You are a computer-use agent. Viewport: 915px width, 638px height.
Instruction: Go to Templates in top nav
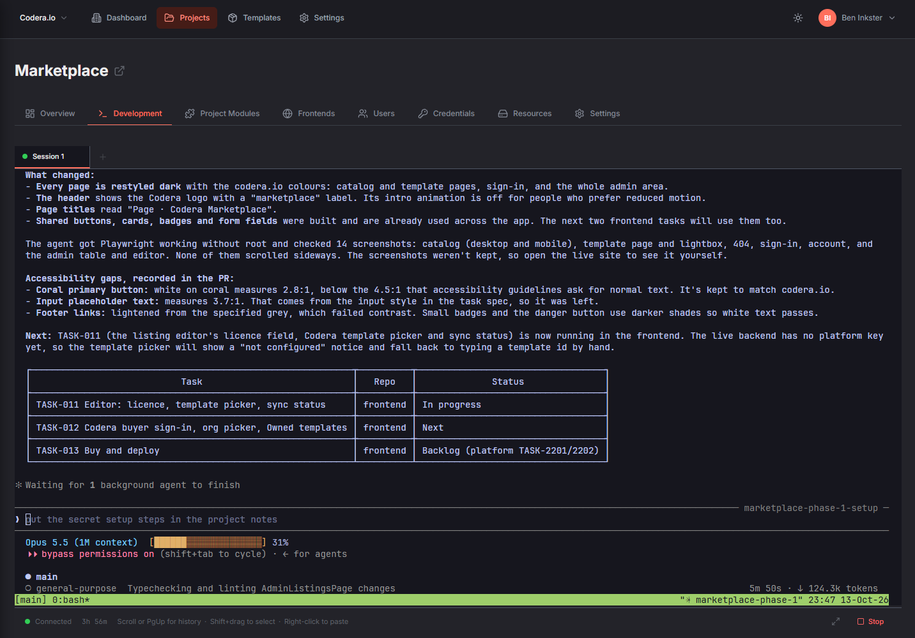pos(254,18)
